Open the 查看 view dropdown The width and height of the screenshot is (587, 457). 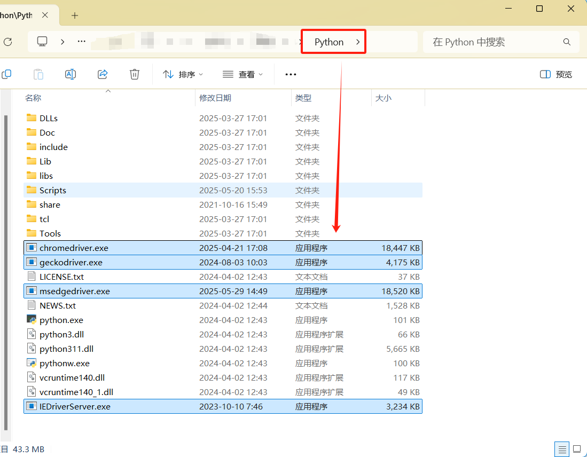click(242, 75)
